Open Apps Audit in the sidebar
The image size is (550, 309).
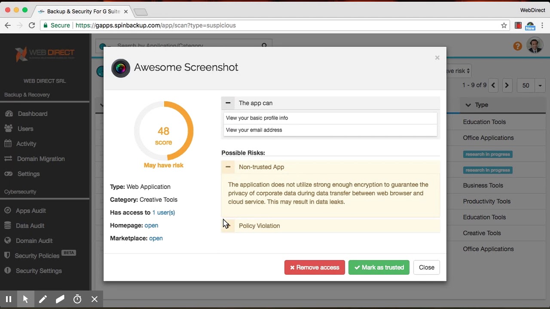coord(31,211)
